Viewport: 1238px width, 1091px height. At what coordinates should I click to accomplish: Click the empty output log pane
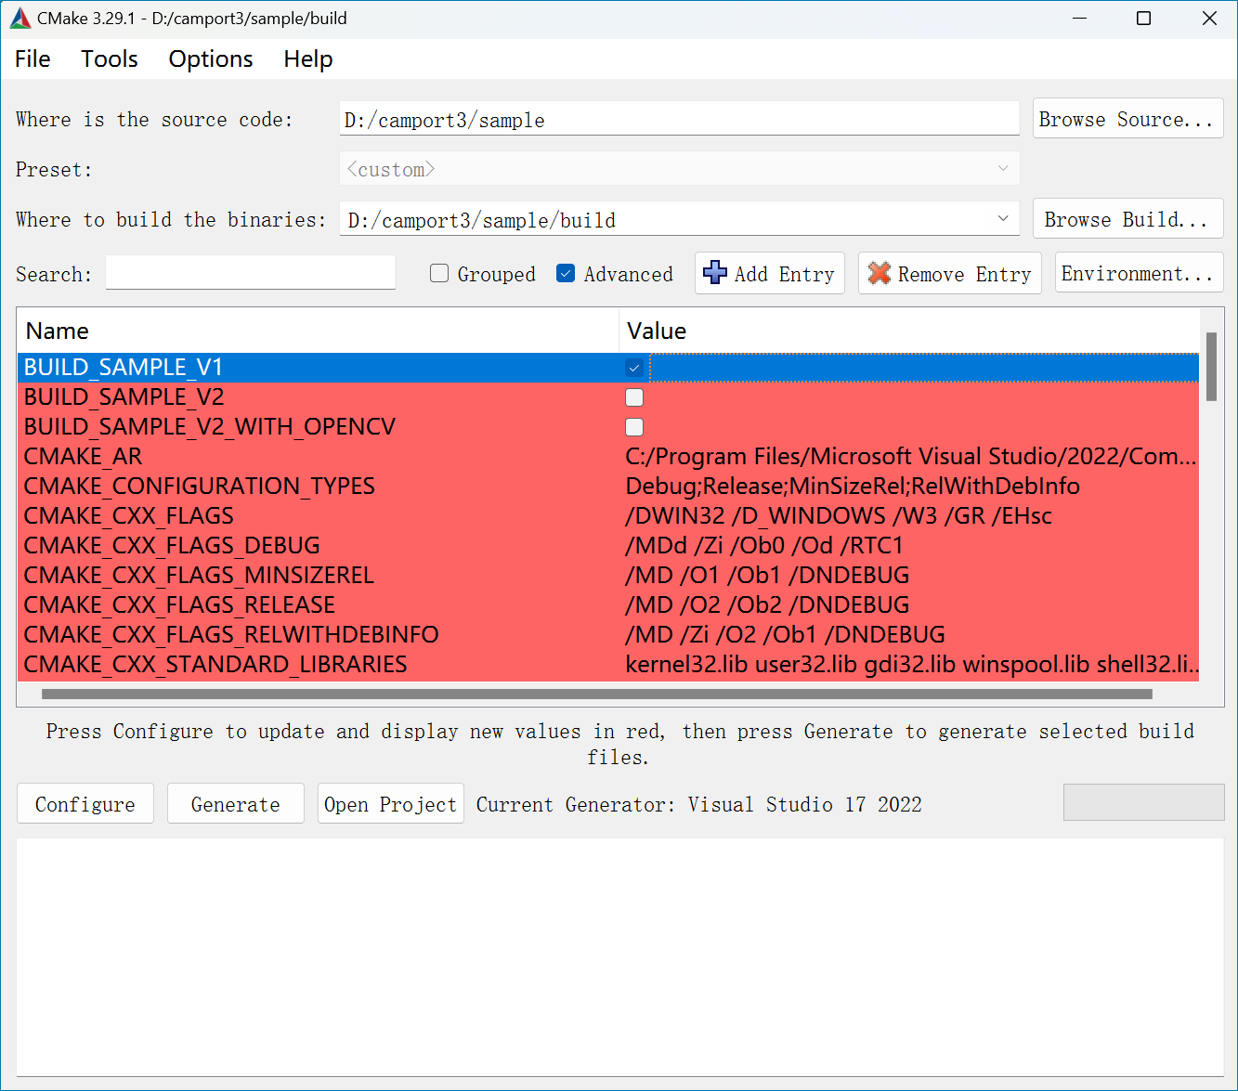tap(619, 957)
